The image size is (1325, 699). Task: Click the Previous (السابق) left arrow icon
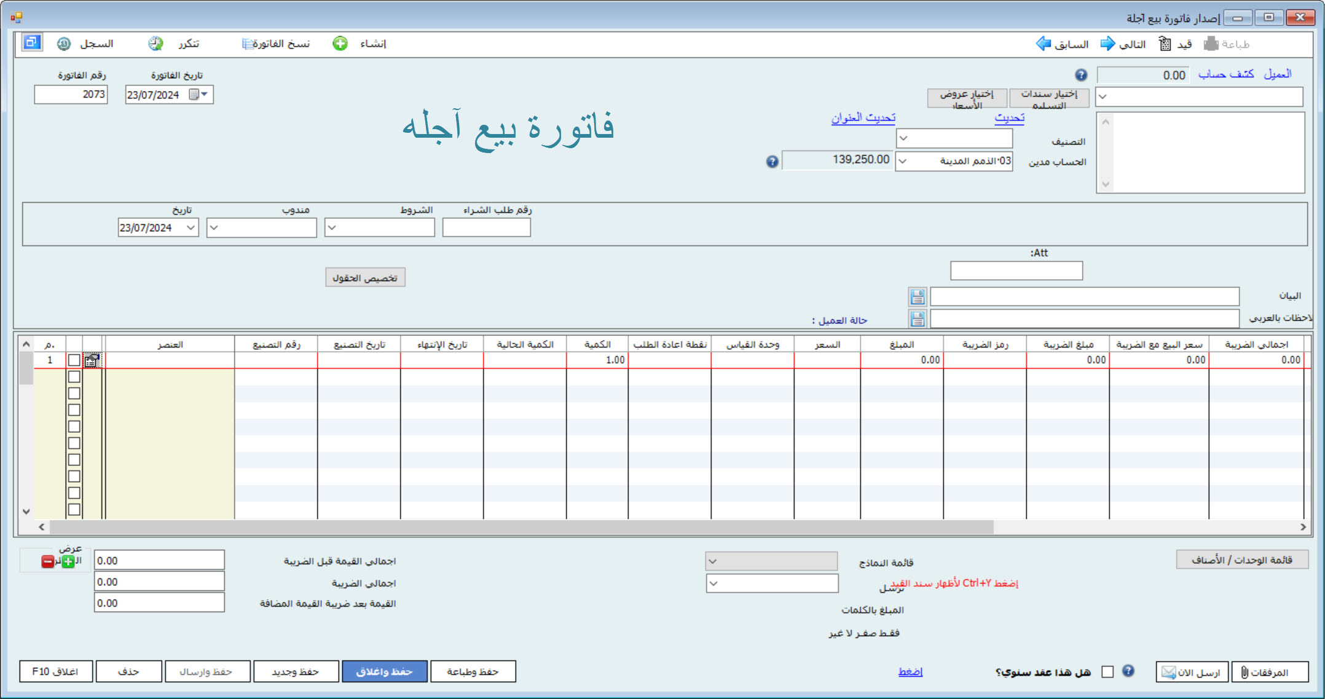tap(1044, 44)
